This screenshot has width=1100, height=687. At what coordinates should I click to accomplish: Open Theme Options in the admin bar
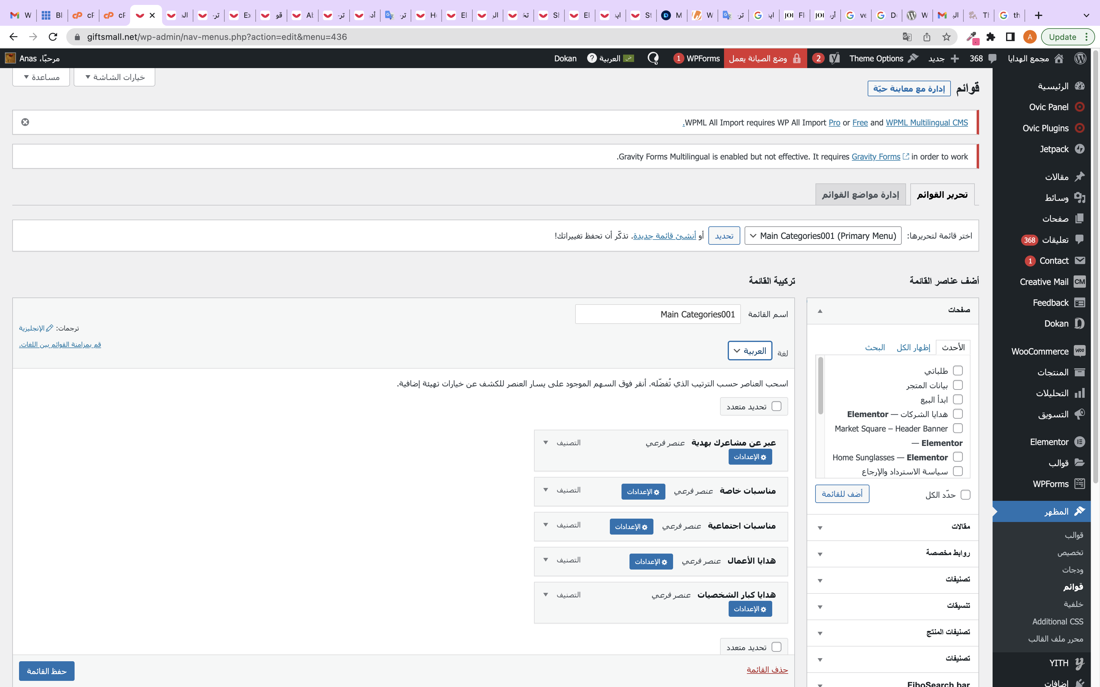click(x=884, y=58)
